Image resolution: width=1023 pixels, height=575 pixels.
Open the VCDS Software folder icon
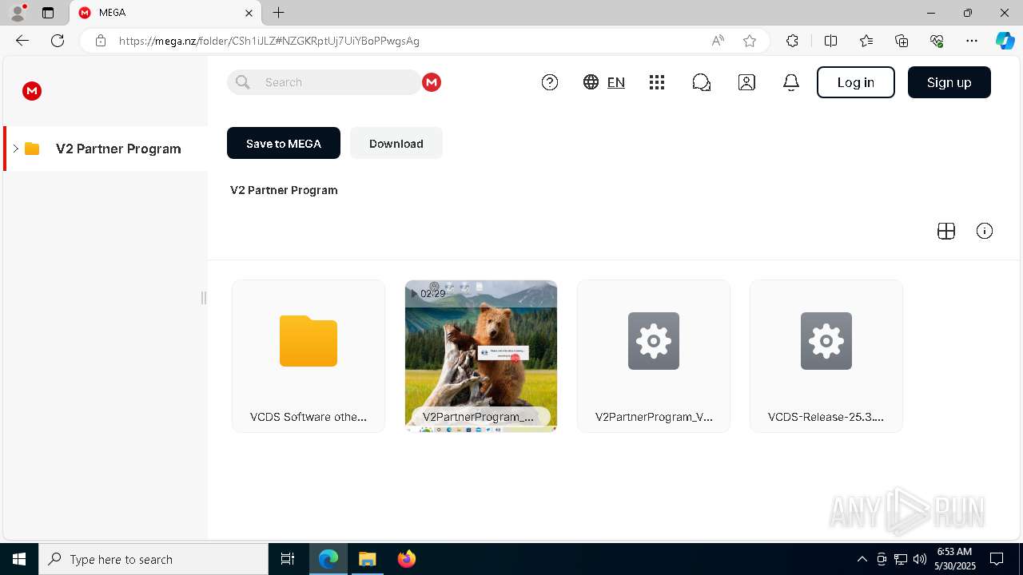[x=308, y=341]
